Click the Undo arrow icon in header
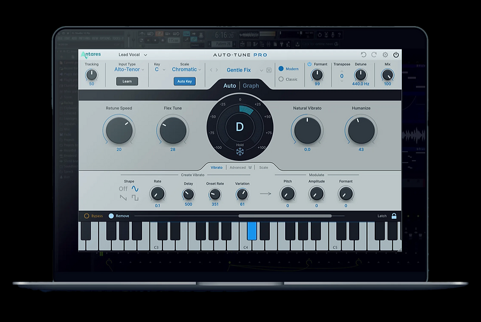 coord(363,54)
